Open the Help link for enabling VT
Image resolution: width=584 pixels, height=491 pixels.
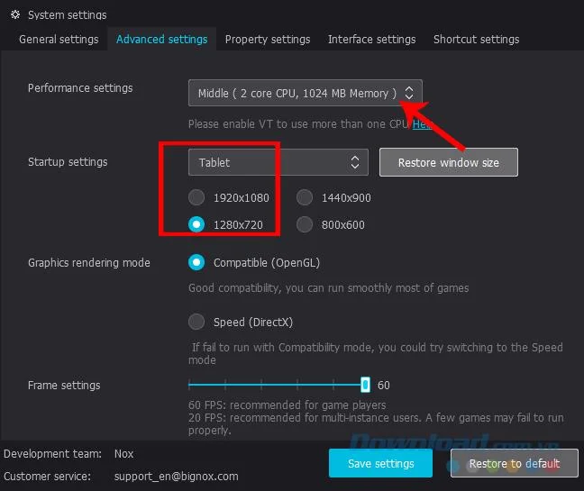(421, 124)
